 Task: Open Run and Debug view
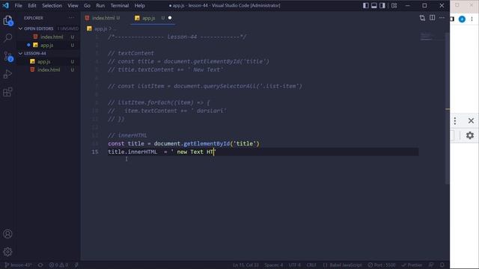[x=7, y=74]
